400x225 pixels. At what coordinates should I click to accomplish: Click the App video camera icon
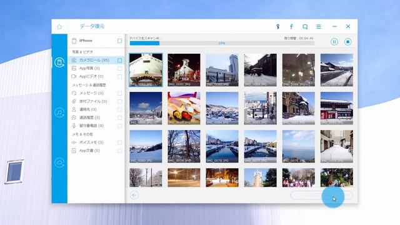pos(74,76)
